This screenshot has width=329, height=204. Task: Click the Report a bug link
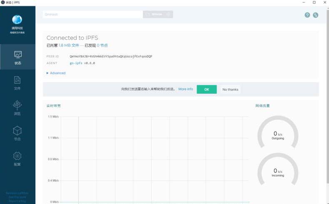pyautogui.click(x=17, y=201)
